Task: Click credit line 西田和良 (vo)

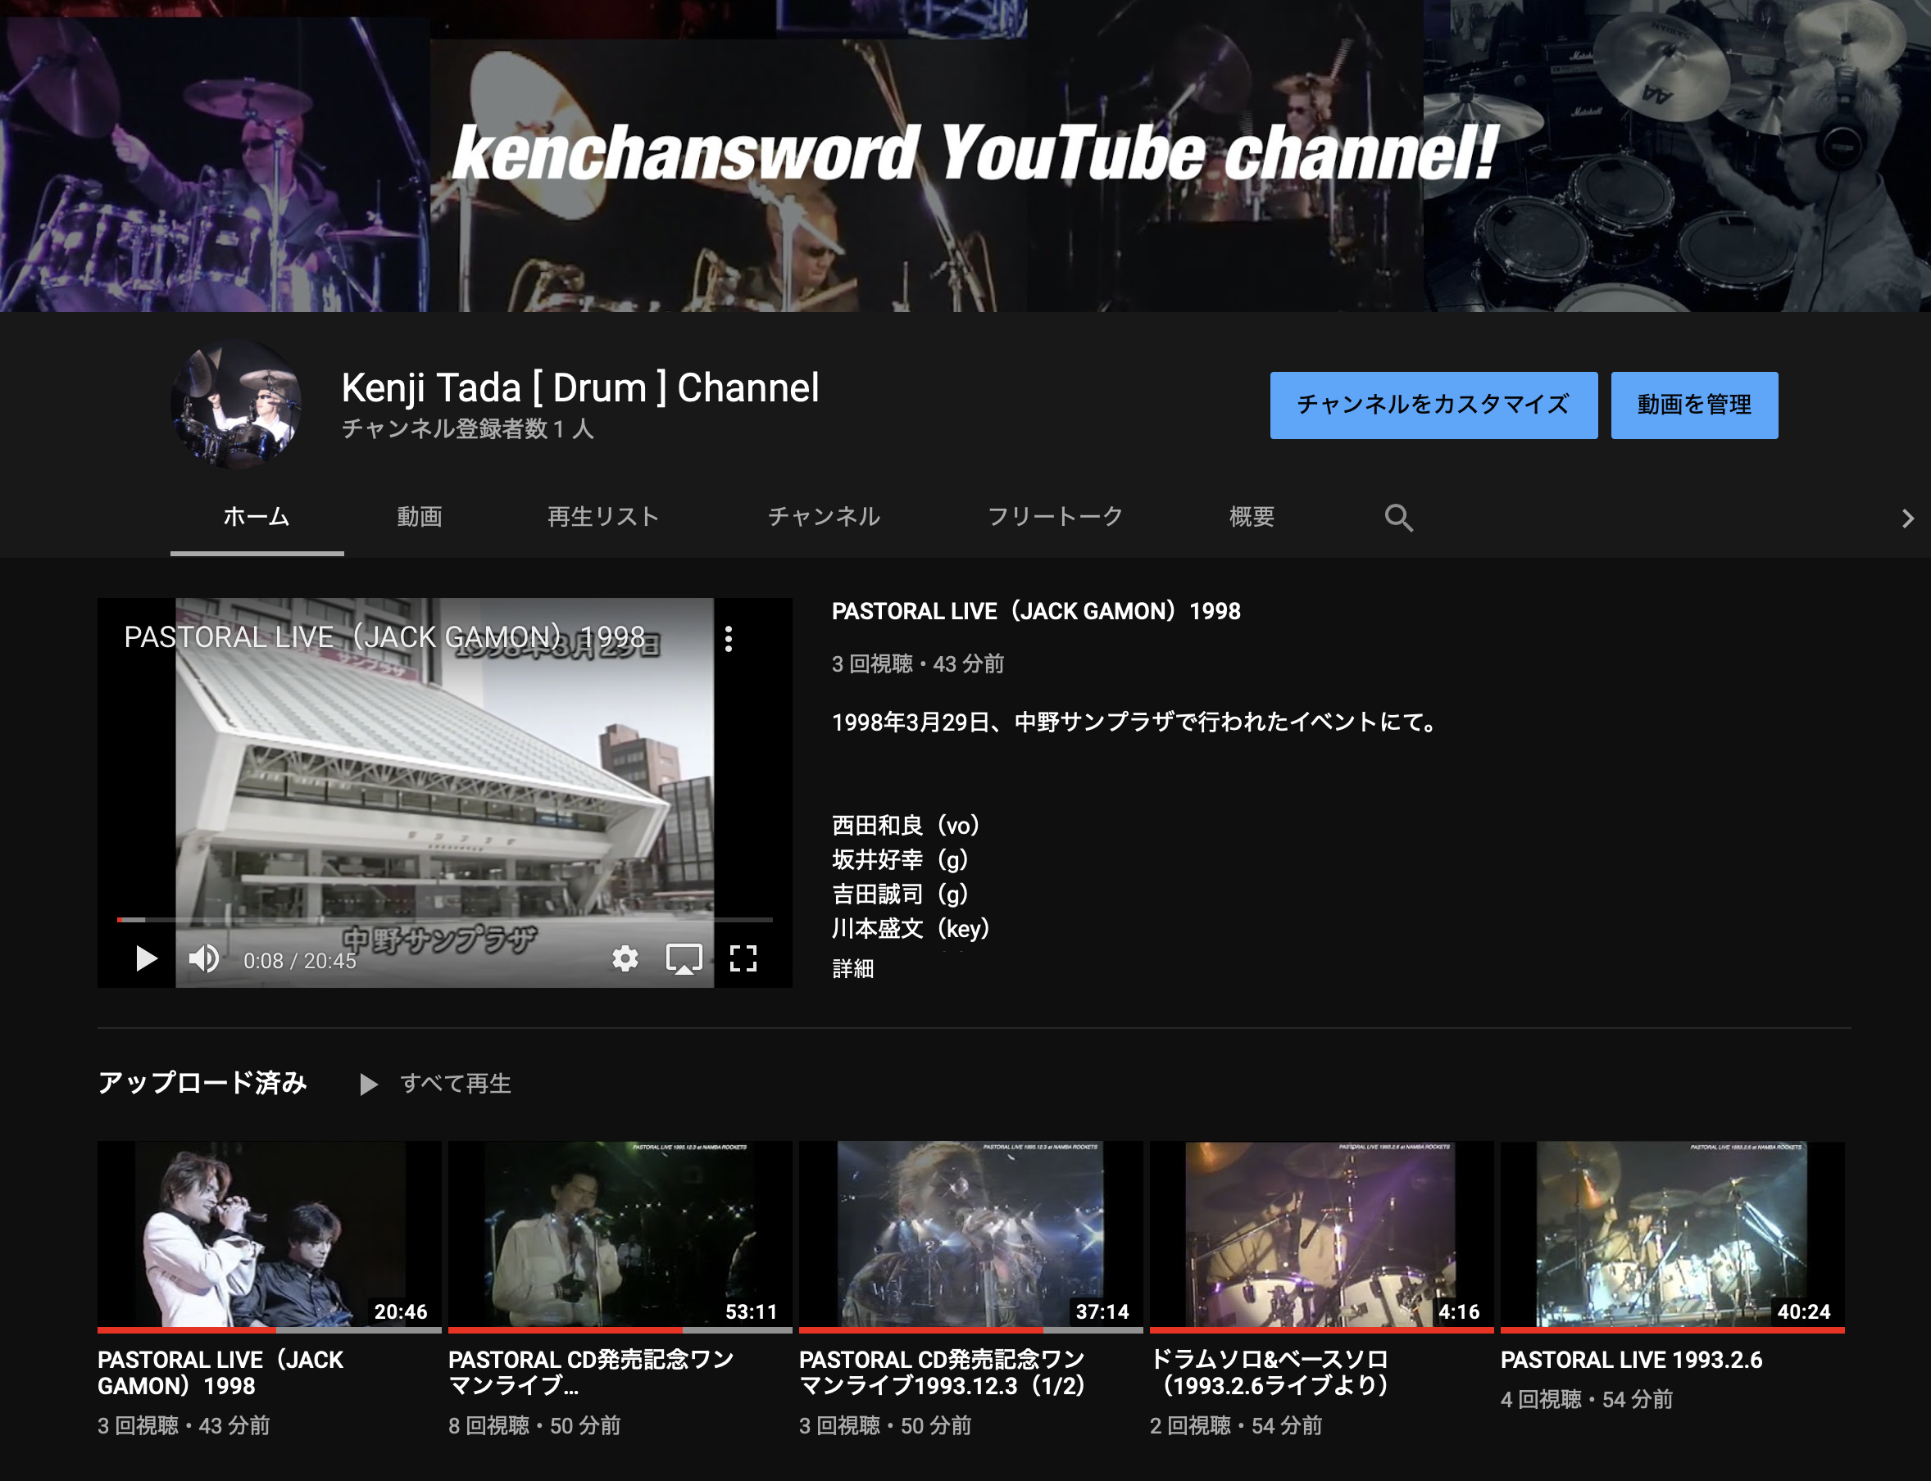Action: coord(906,825)
